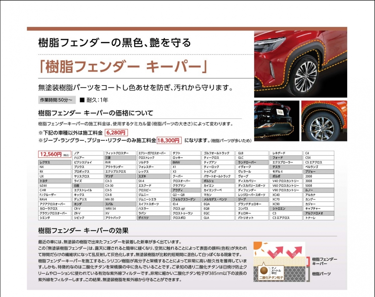Click the right red UV arrow
The width and height of the screenshot is (375, 297).
[293, 251]
